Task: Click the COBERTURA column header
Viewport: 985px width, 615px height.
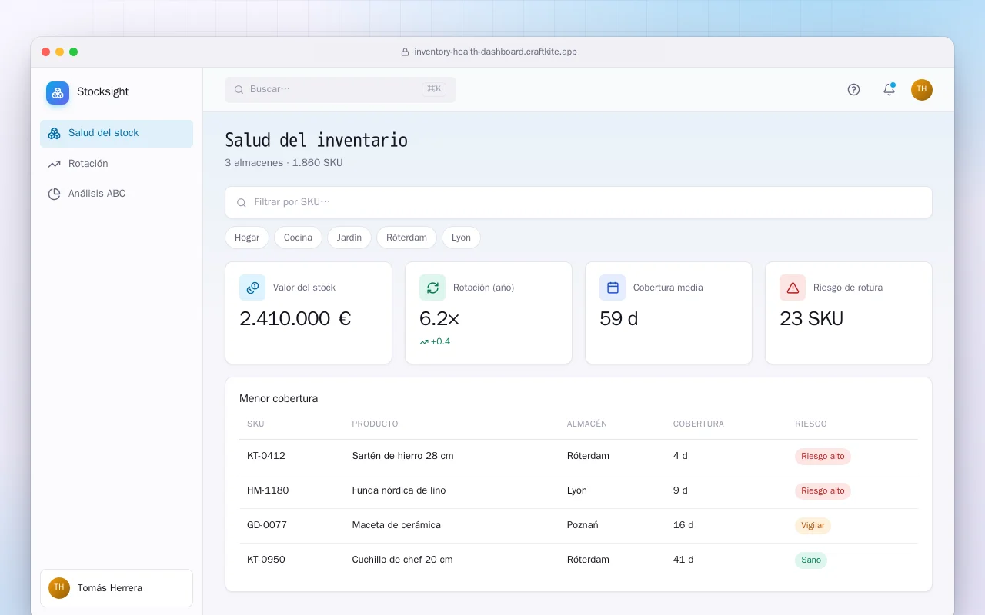Action: click(698, 424)
